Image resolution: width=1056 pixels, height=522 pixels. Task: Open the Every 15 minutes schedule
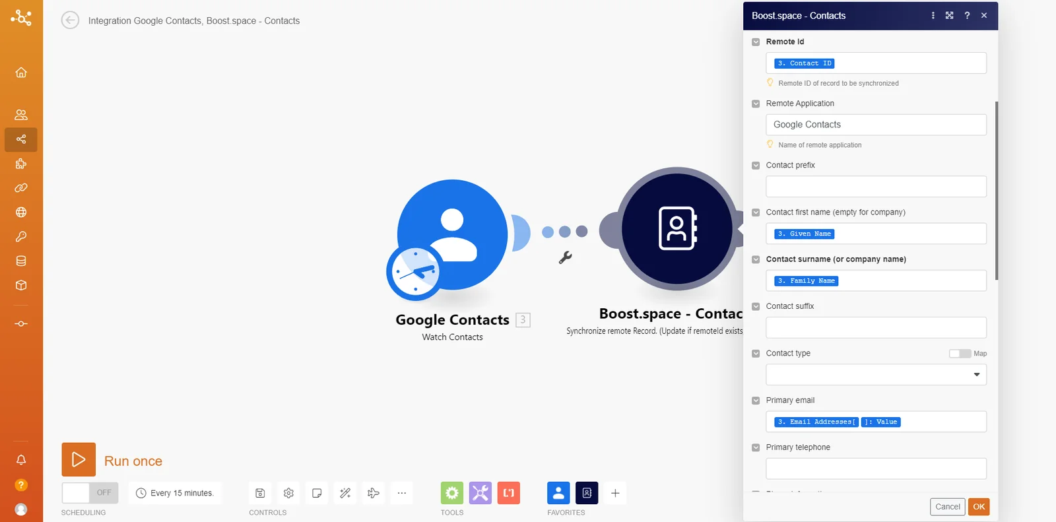(x=175, y=493)
